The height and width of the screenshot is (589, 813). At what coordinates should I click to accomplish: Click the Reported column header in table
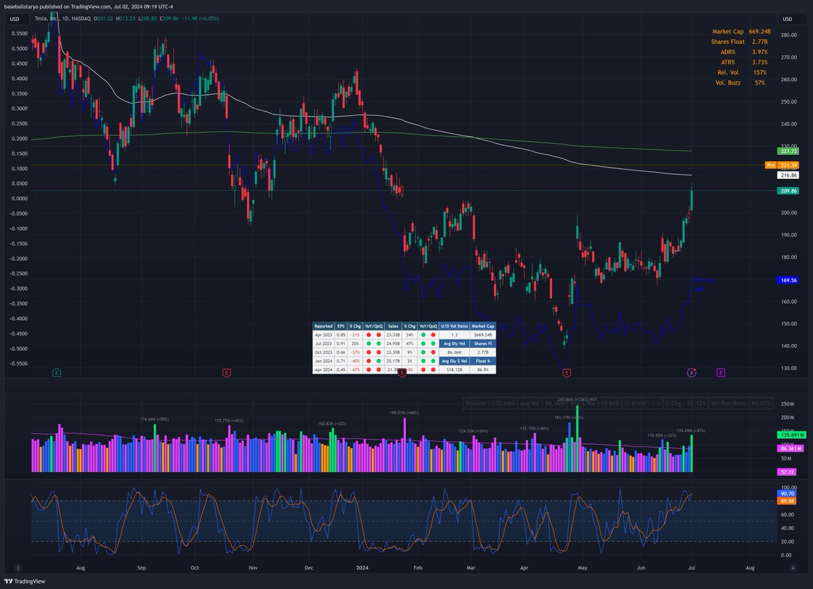[323, 326]
